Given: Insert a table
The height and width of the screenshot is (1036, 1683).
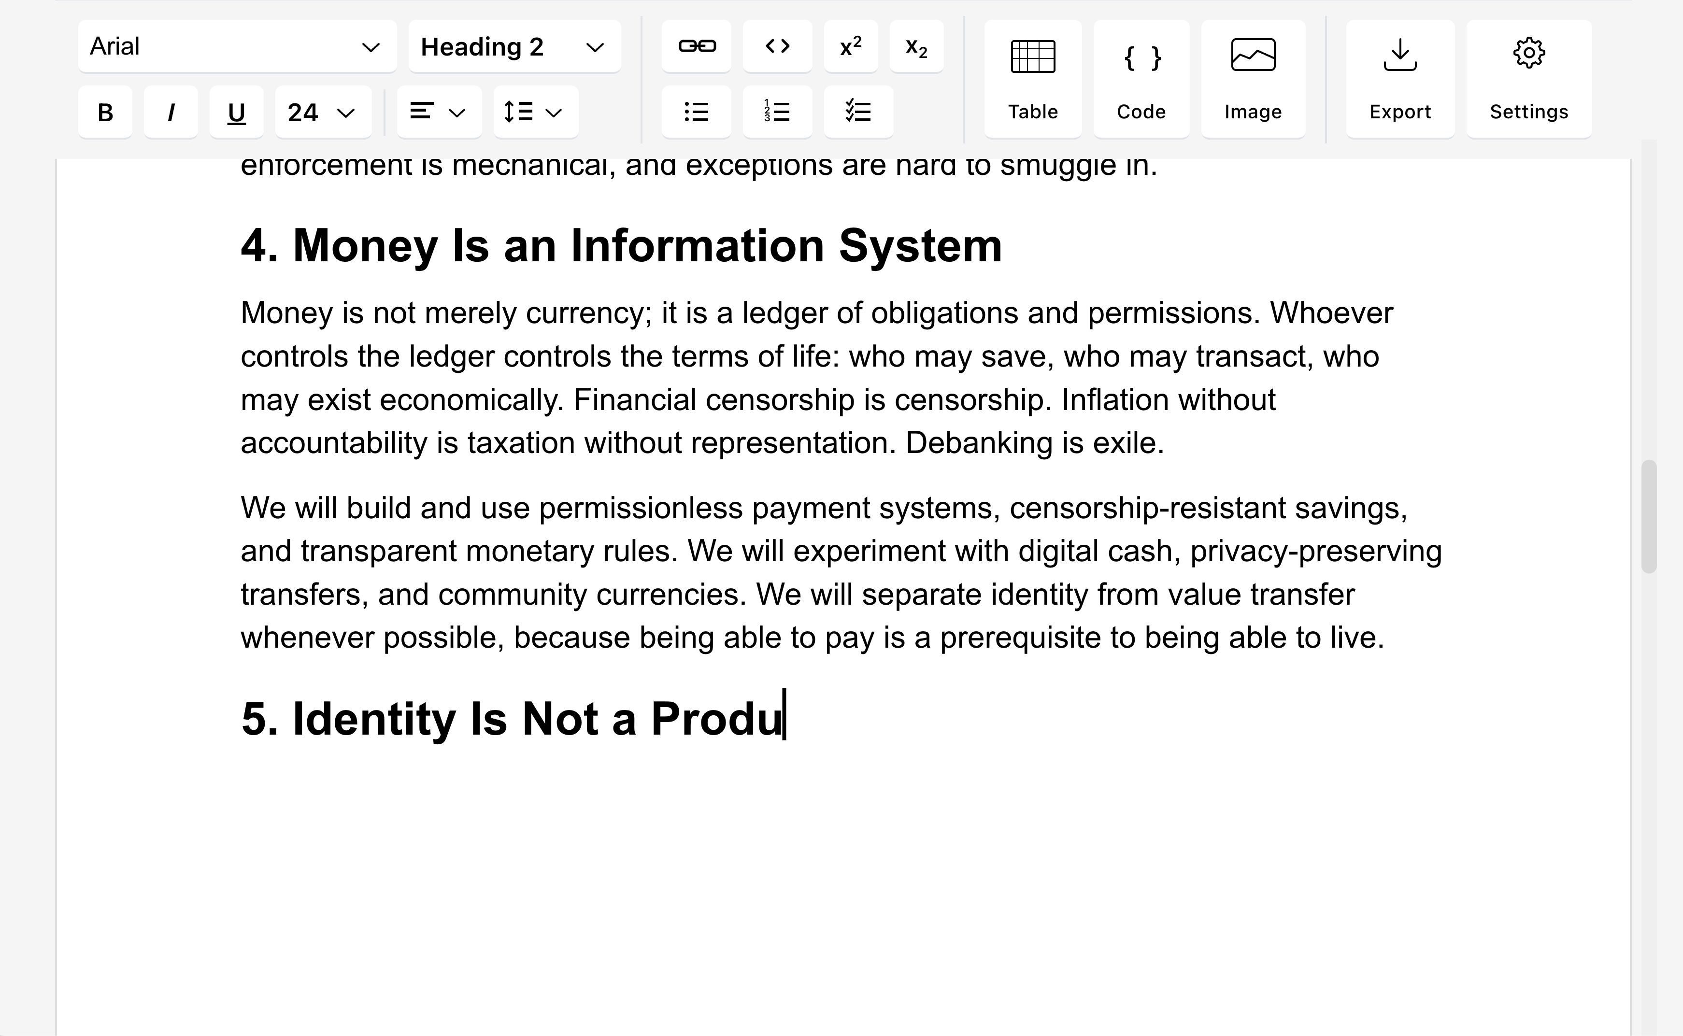Looking at the screenshot, I should (x=1033, y=79).
